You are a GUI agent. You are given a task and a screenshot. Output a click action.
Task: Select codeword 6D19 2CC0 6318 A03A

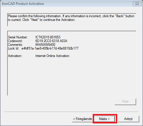tap(51, 41)
